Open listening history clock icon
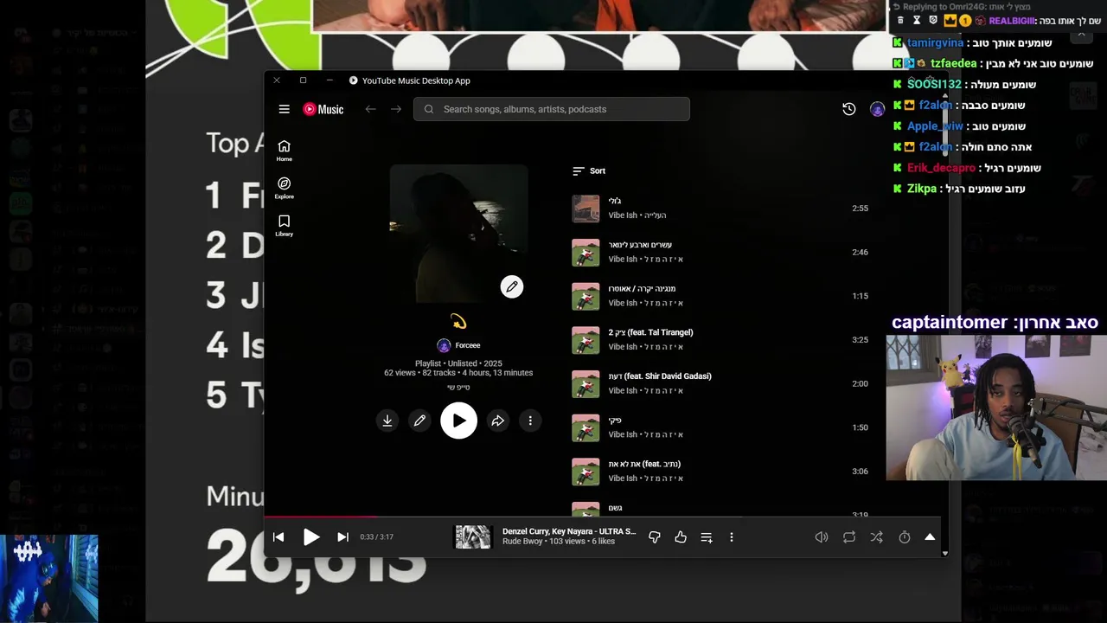 [x=849, y=109]
